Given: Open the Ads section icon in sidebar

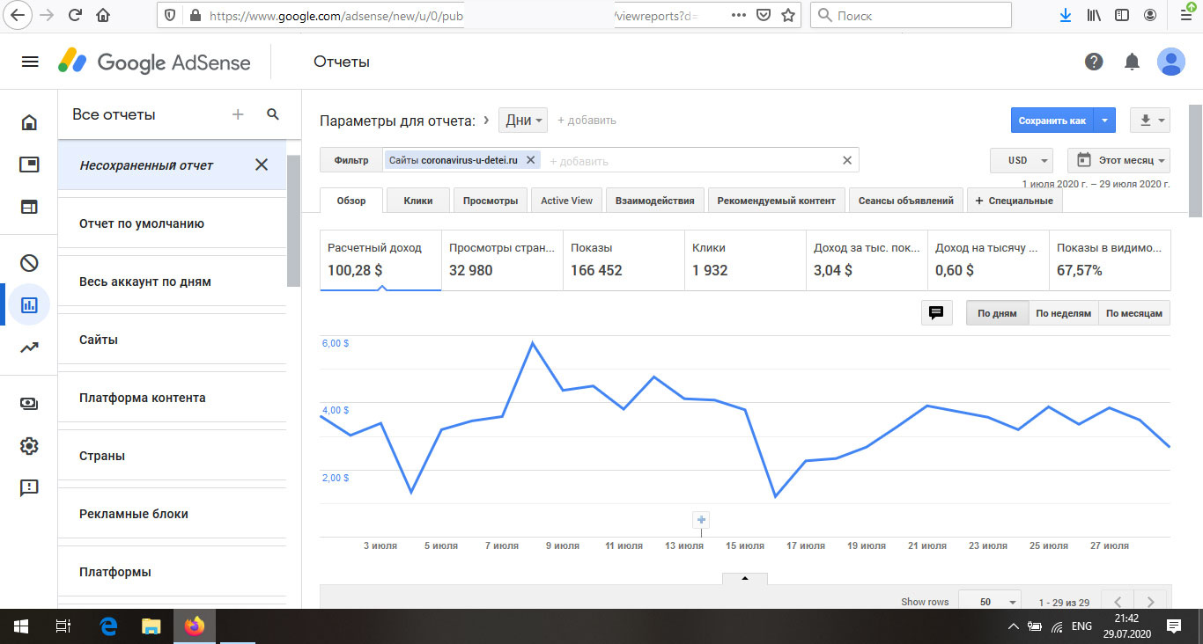Looking at the screenshot, I should click(x=29, y=165).
